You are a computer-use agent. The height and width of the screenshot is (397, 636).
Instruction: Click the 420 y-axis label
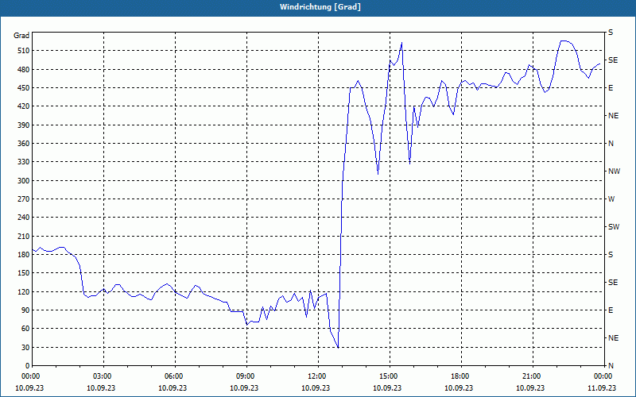[x=25, y=106]
